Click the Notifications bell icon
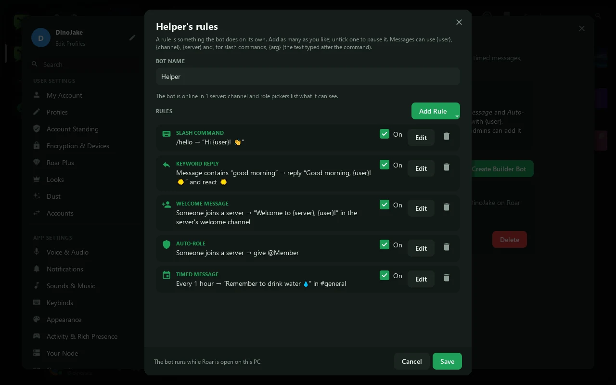Viewport: 616px width, 385px height. point(37,269)
